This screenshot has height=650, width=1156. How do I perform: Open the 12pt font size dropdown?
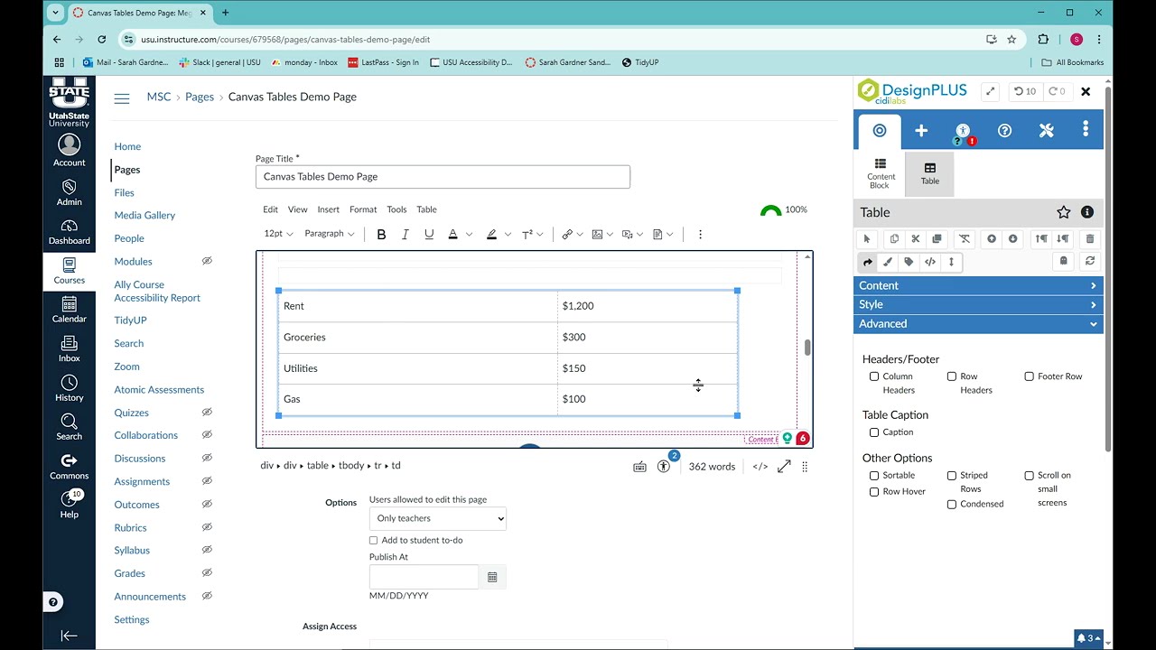pos(278,234)
